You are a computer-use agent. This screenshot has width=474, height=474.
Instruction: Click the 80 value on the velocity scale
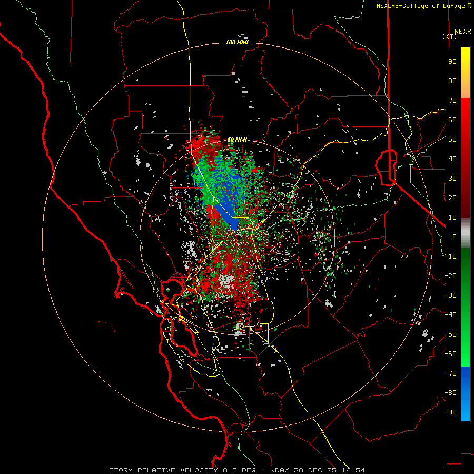pos(452,81)
